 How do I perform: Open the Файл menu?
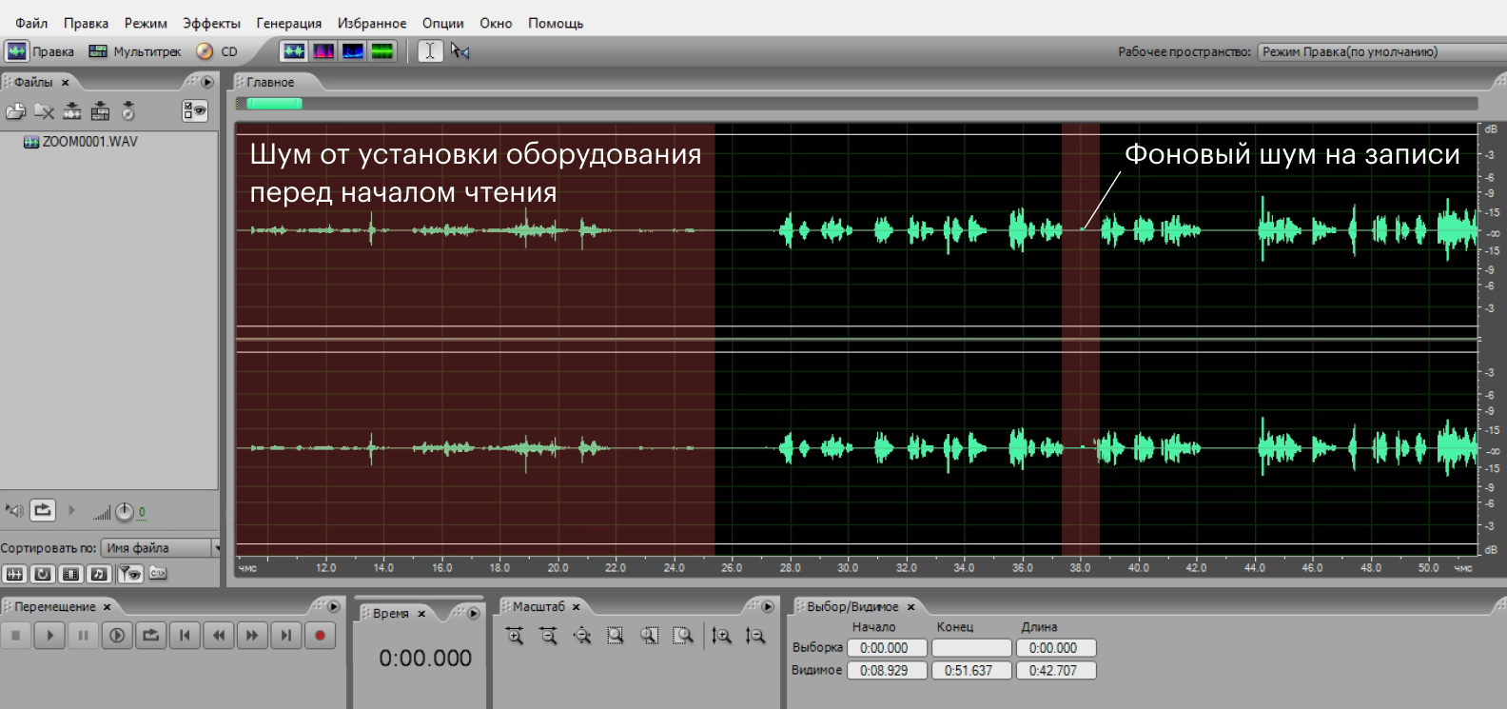tap(31, 23)
